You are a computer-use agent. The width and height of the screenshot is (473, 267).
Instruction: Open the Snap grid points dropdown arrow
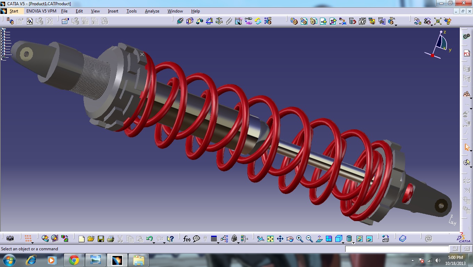32,243
